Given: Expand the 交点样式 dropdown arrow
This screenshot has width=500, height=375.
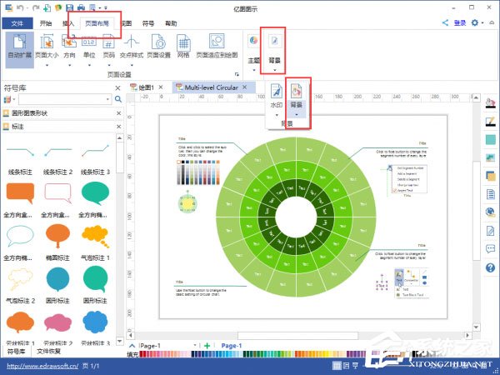Looking at the screenshot, I should (132, 65).
